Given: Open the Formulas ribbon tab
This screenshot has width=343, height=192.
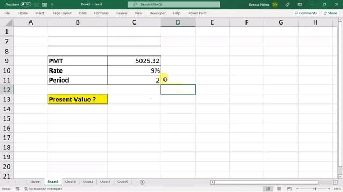Looking at the screenshot, I should point(101,13).
